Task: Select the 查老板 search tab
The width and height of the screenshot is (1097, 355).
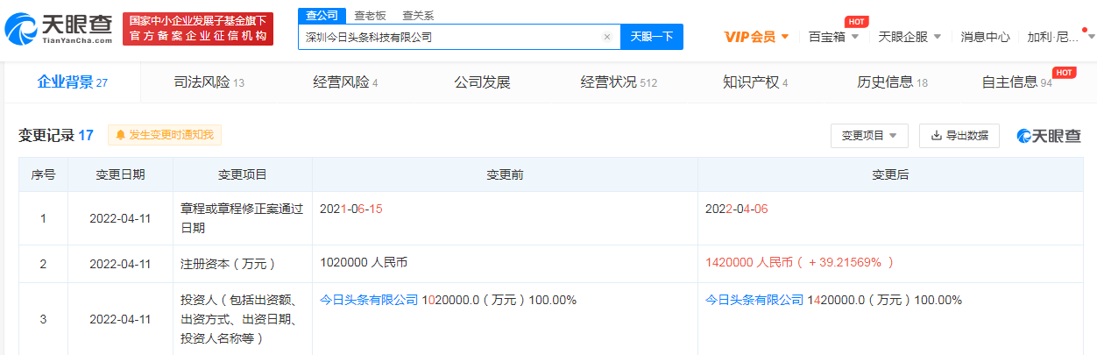Action: pyautogui.click(x=369, y=16)
